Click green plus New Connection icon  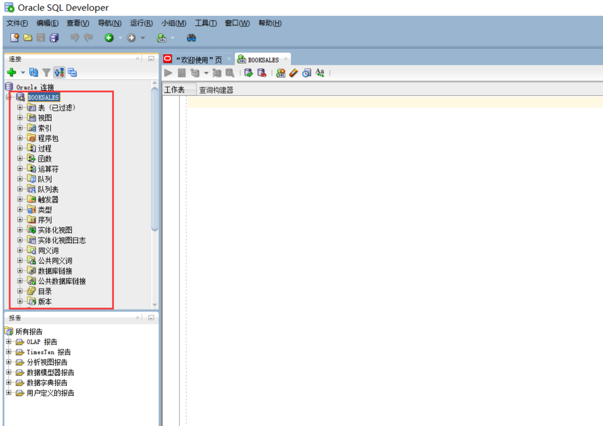click(x=12, y=72)
